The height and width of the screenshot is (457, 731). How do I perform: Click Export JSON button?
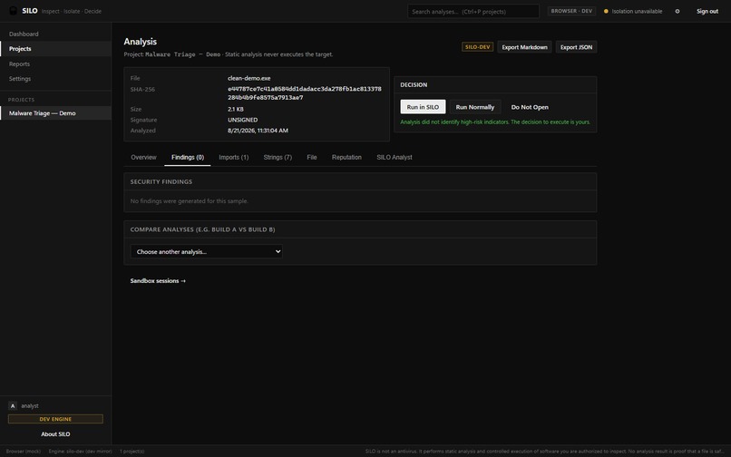[576, 47]
